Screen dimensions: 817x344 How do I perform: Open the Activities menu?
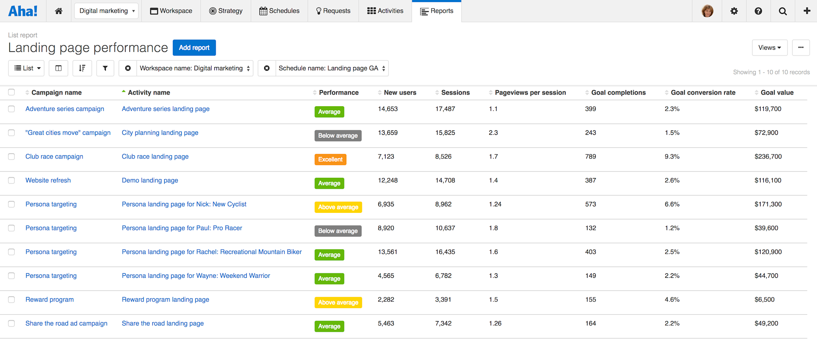385,11
